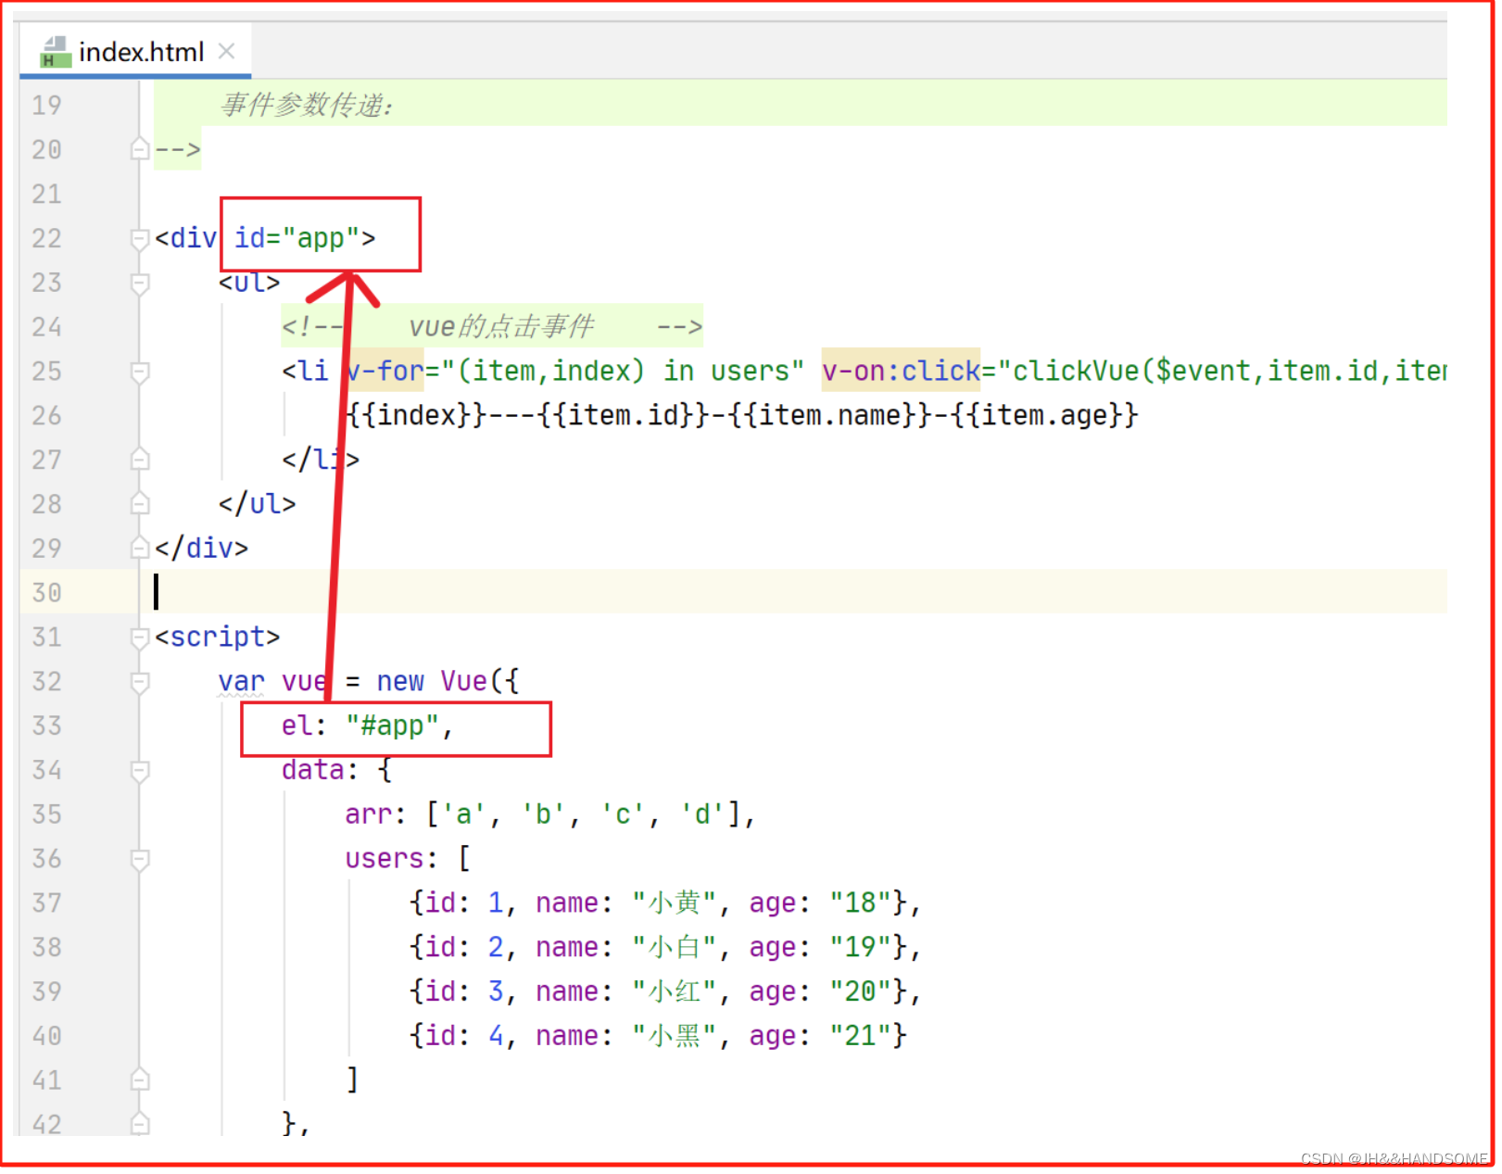The width and height of the screenshot is (1502, 1174).
Task: Click the fold end marker on line 42
Action: [140, 1125]
